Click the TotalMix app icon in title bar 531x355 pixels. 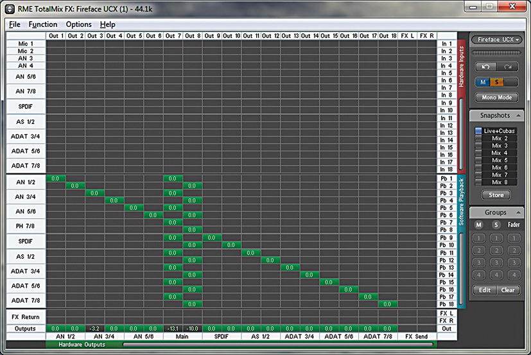[x=10, y=9]
